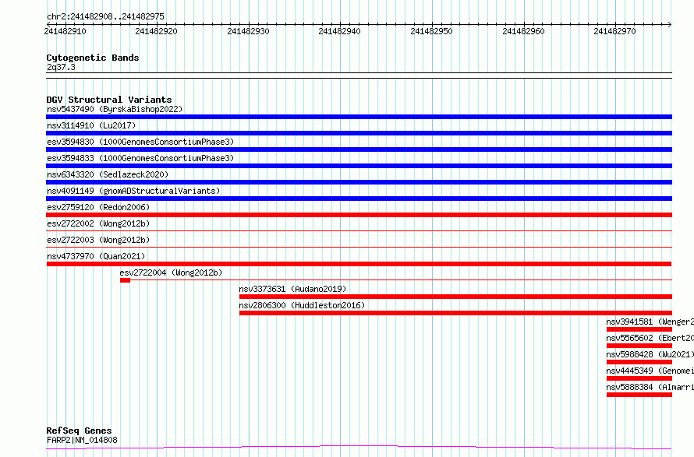Open variant nsv4737970 (Quan2021) label
Viewport: 694px width, 457px height.
click(96, 256)
